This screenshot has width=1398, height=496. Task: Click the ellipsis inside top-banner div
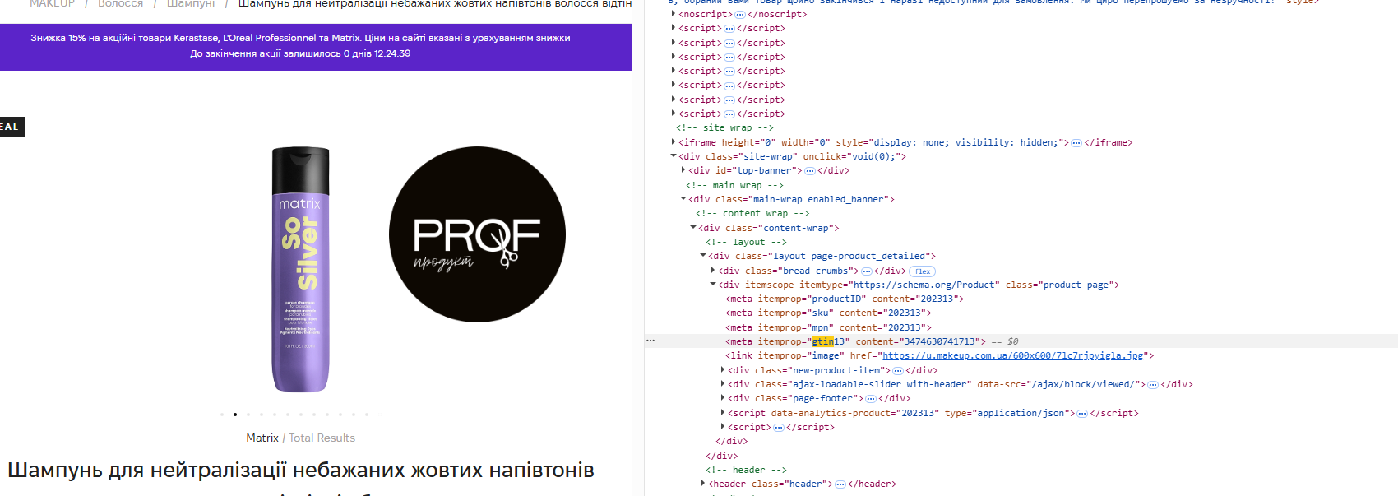(x=810, y=171)
